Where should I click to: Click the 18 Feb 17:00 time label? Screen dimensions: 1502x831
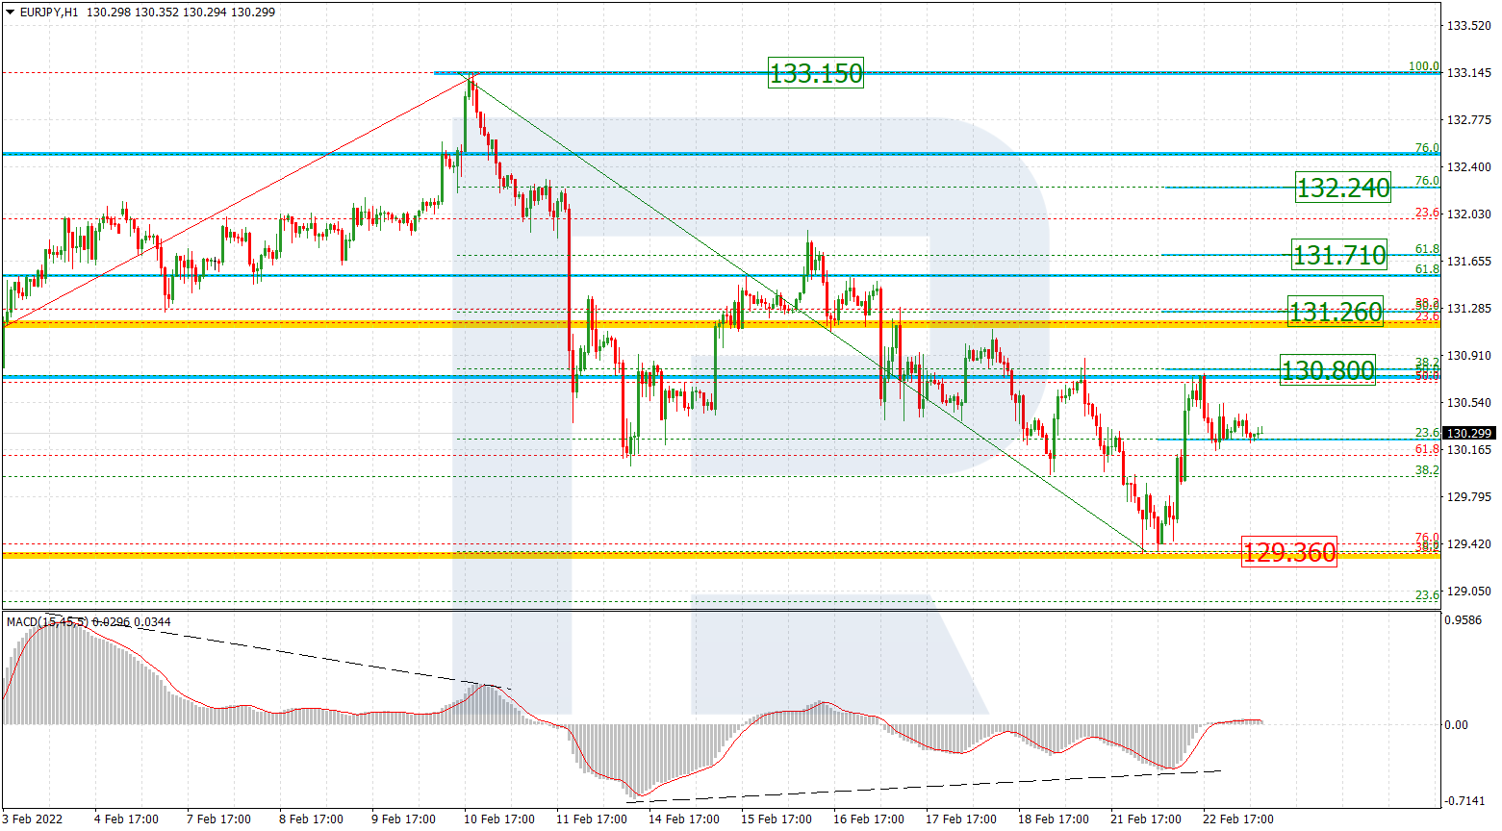[x=1054, y=819]
